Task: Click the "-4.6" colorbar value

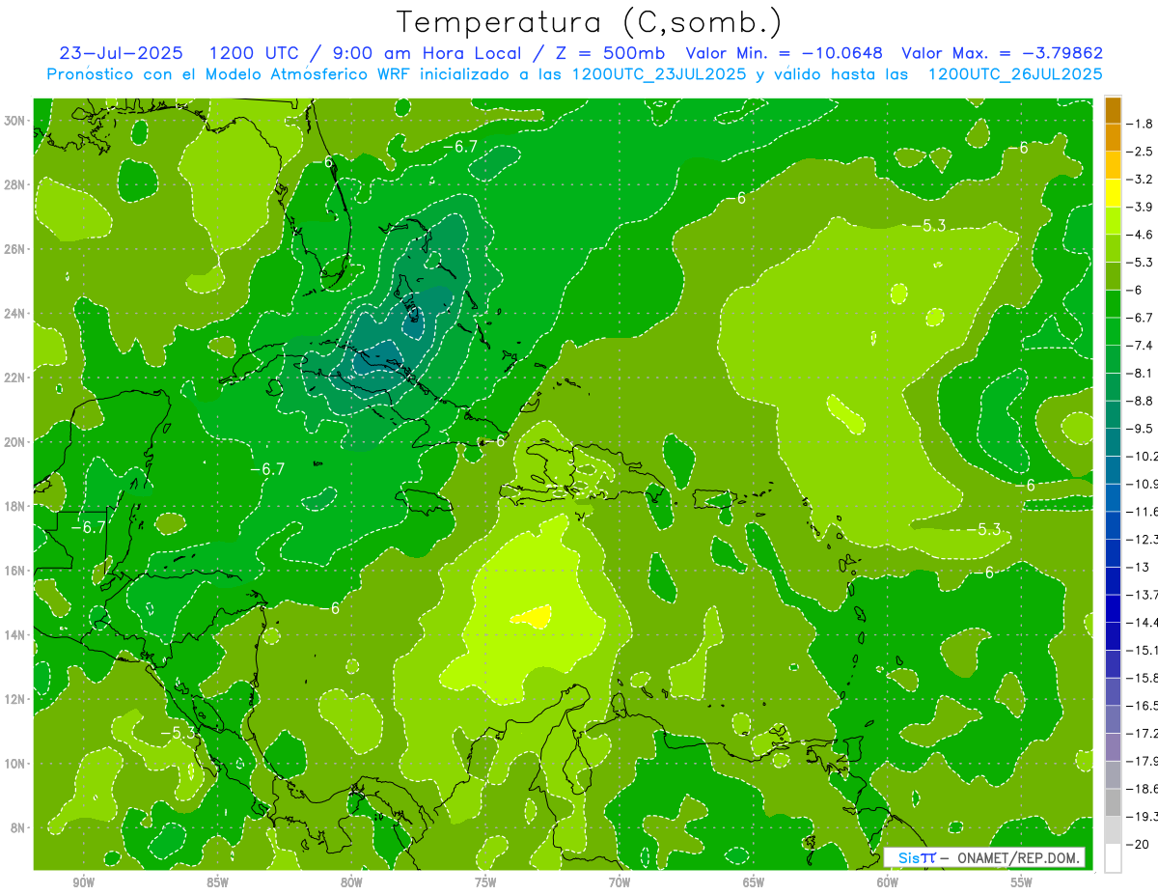Action: click(x=1140, y=235)
